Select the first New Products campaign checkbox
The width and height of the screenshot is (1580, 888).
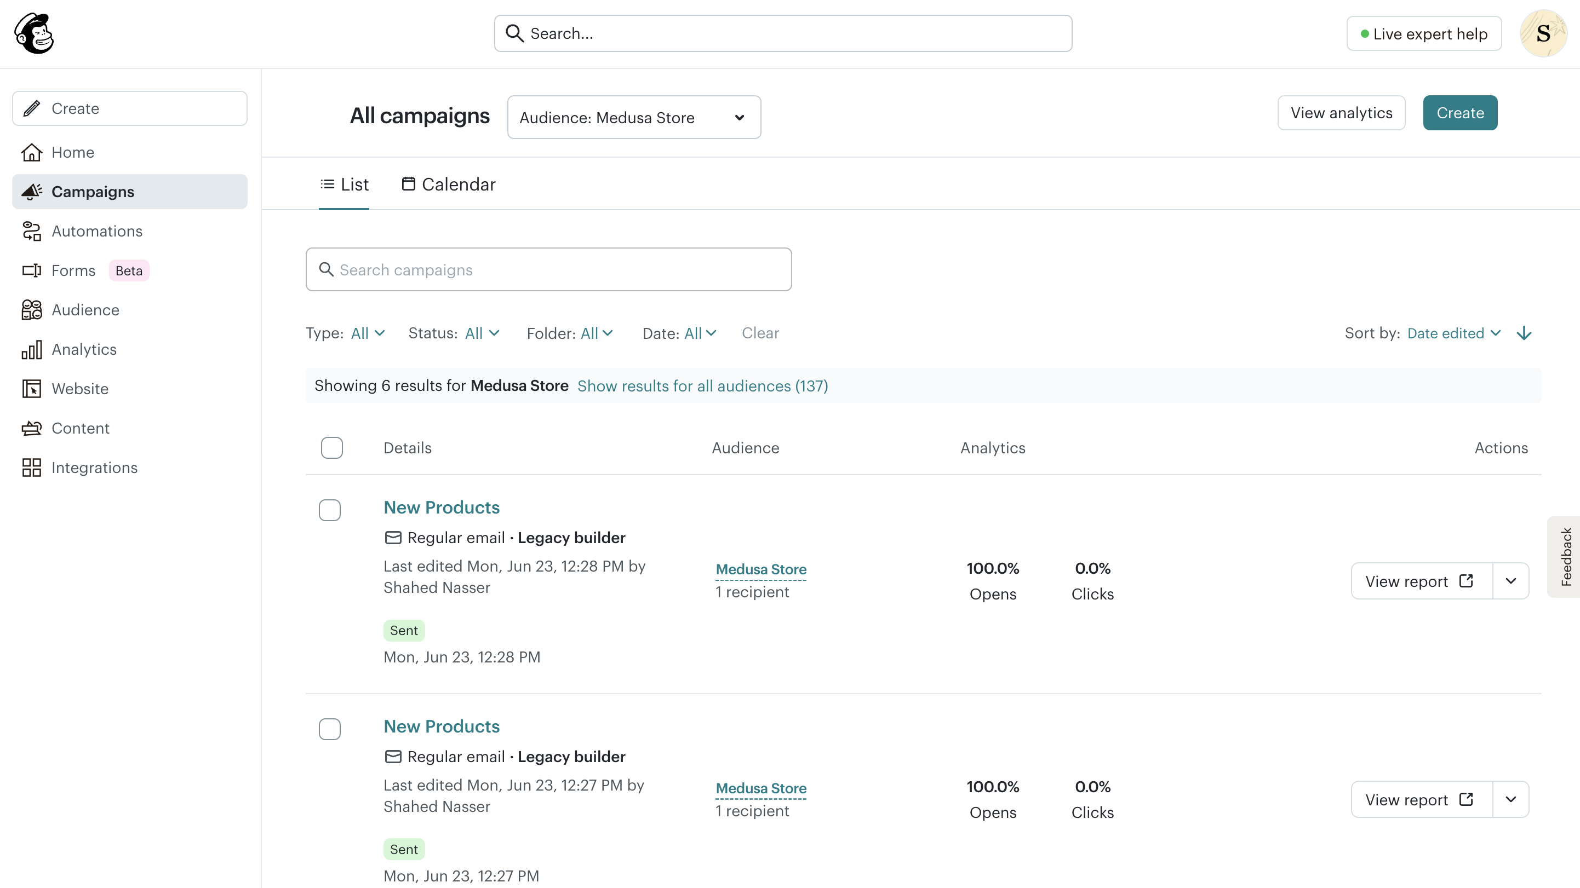point(330,510)
